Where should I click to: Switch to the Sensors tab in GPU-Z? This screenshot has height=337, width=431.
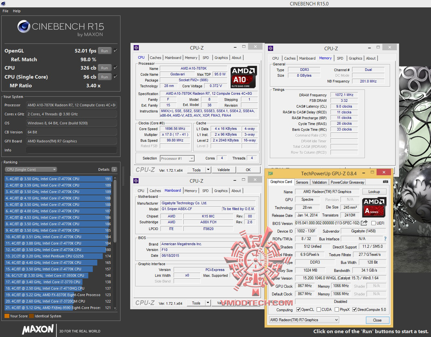[x=302, y=182]
